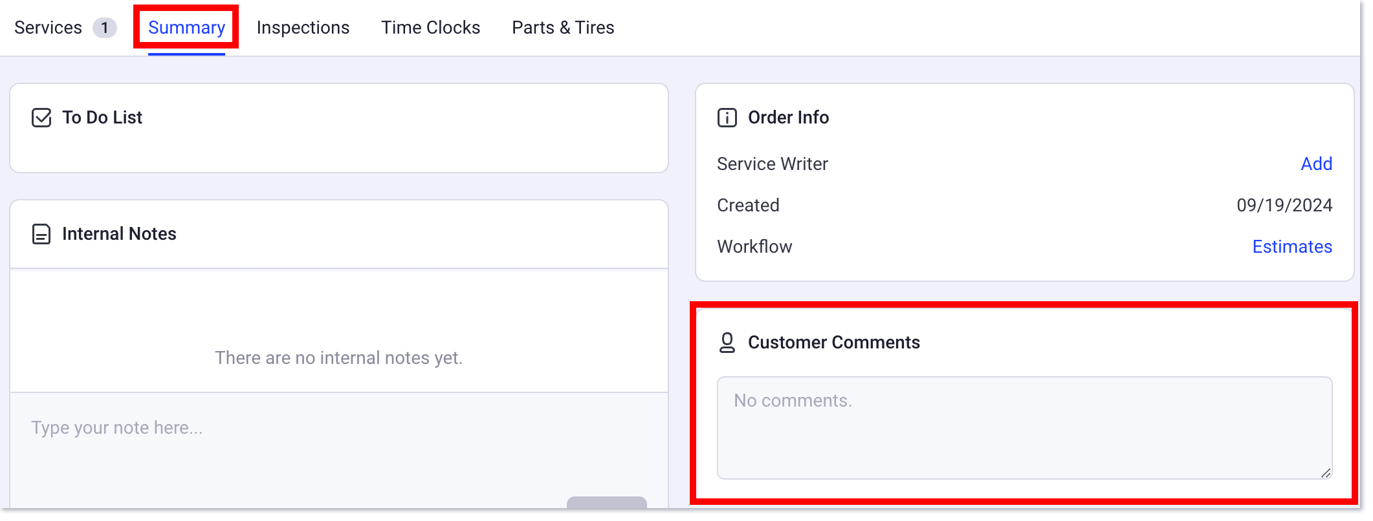
Task: Click the Created date 09/19/2024
Action: coord(1284,206)
